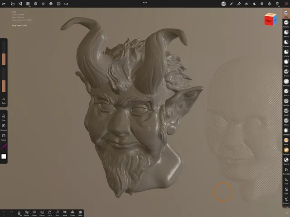Adjust the upper radius slider
The width and height of the screenshot is (290, 217).
(4, 52)
